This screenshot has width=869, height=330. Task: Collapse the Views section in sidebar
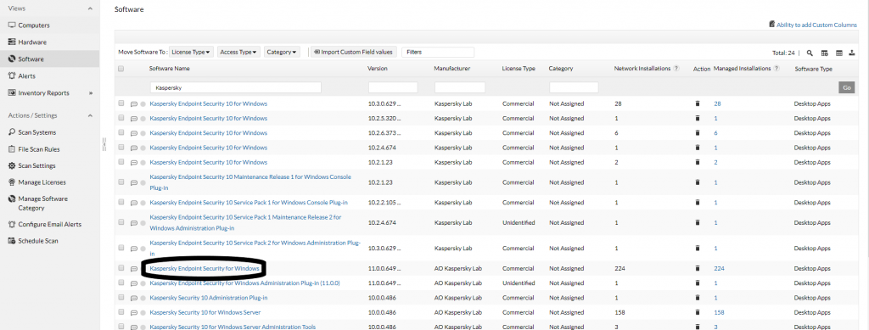[x=90, y=8]
